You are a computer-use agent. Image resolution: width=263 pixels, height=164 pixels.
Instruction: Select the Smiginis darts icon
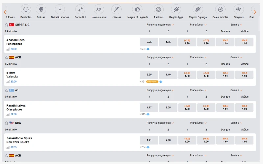239,10
